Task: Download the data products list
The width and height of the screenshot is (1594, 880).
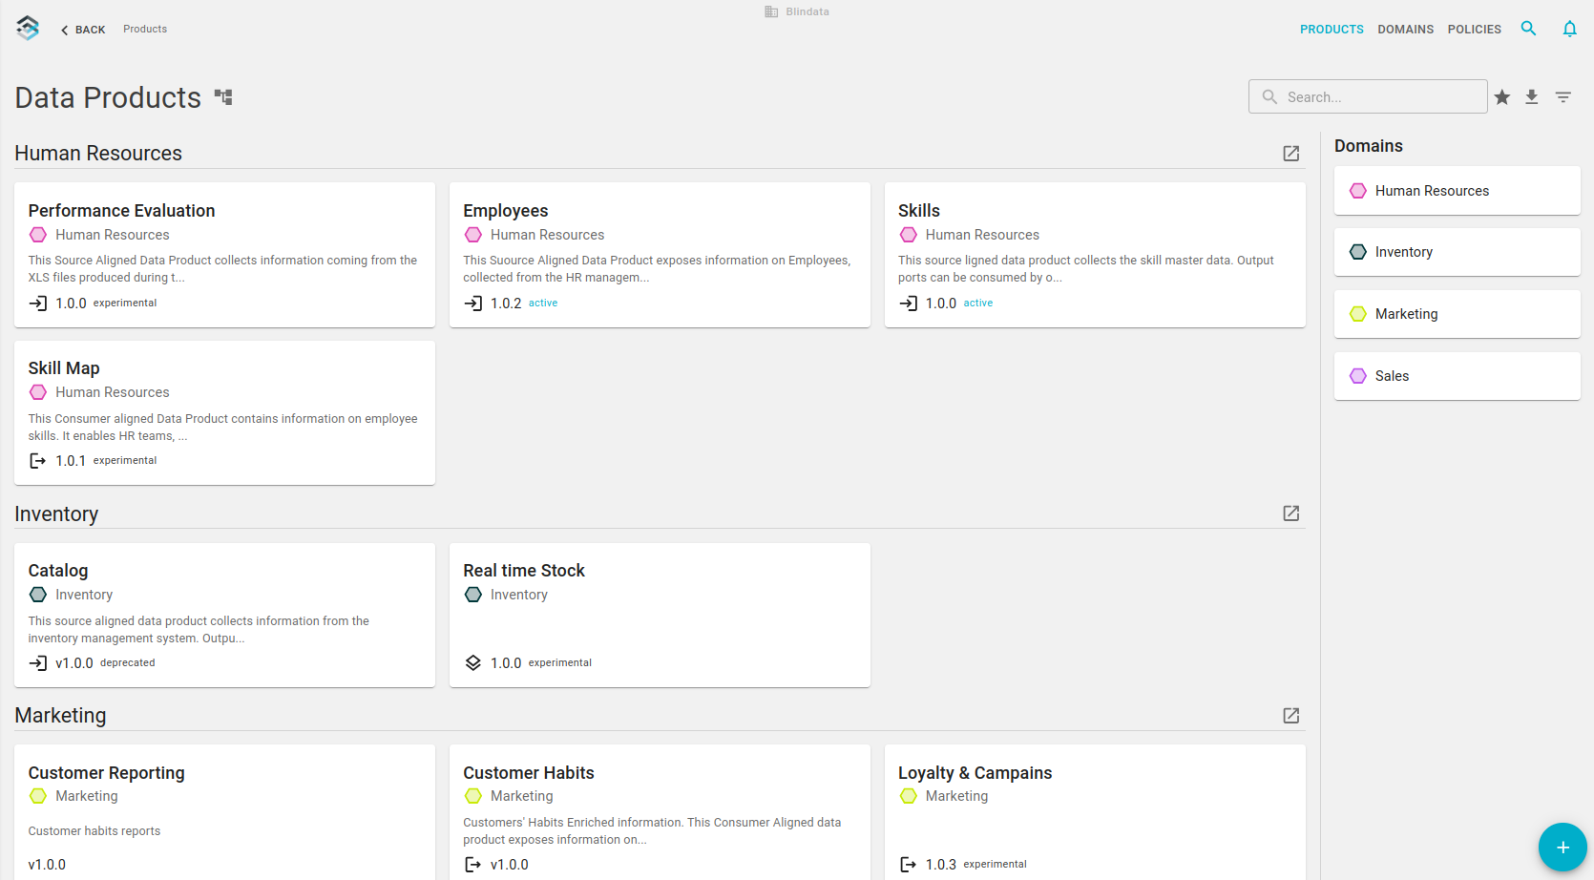Action: 1532,96
